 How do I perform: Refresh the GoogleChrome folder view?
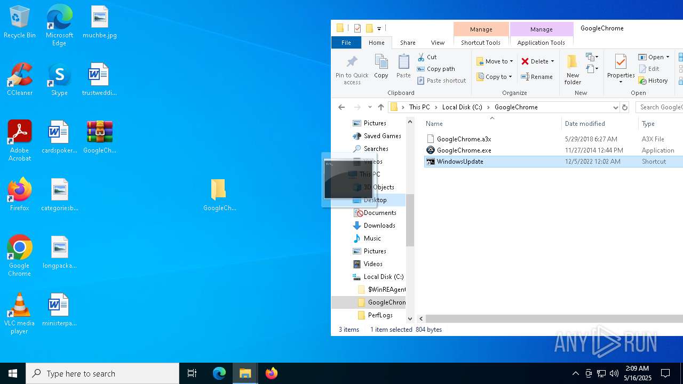point(625,107)
